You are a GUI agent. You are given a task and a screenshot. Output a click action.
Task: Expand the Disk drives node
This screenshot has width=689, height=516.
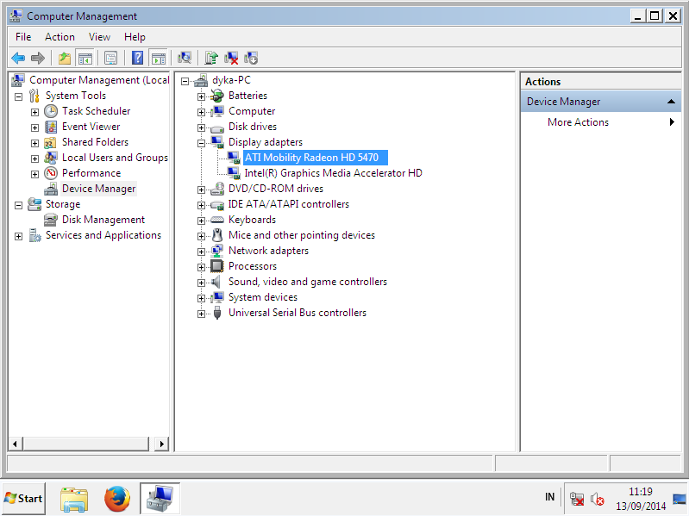pyautogui.click(x=201, y=127)
